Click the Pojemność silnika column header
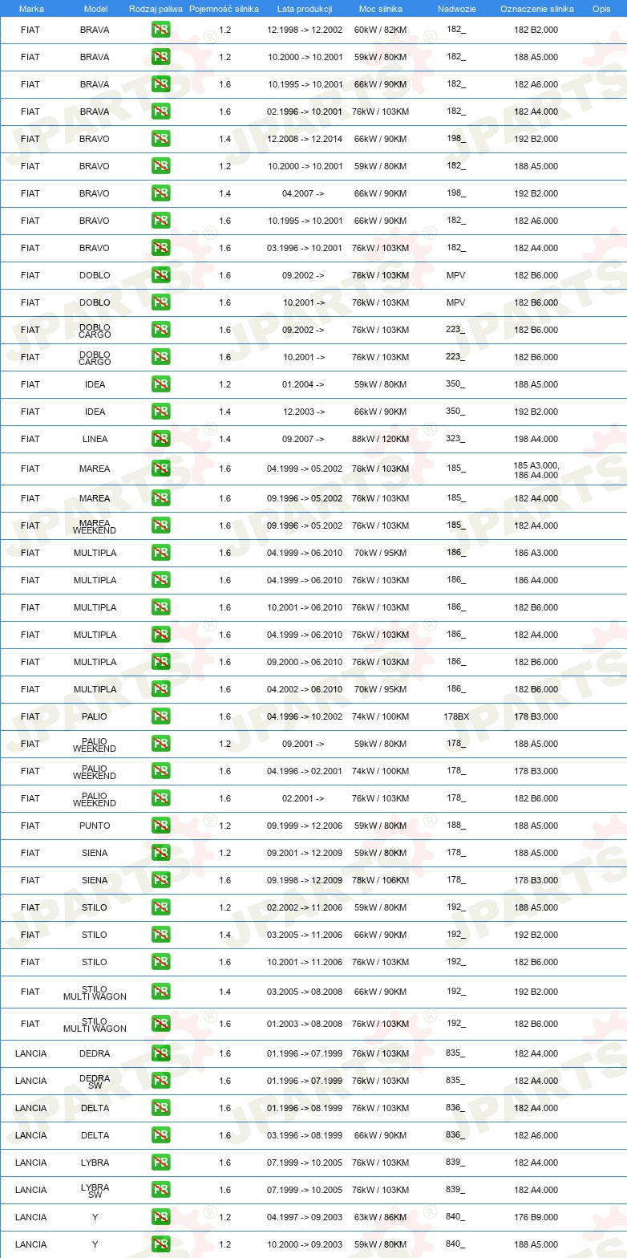This screenshot has height=1258, width=627. point(224,9)
